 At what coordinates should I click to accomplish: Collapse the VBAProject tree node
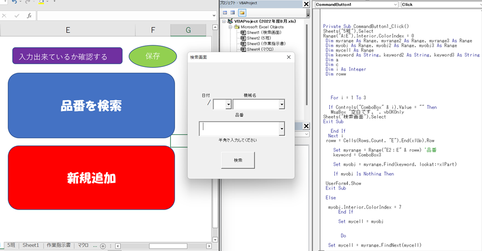pos(224,22)
